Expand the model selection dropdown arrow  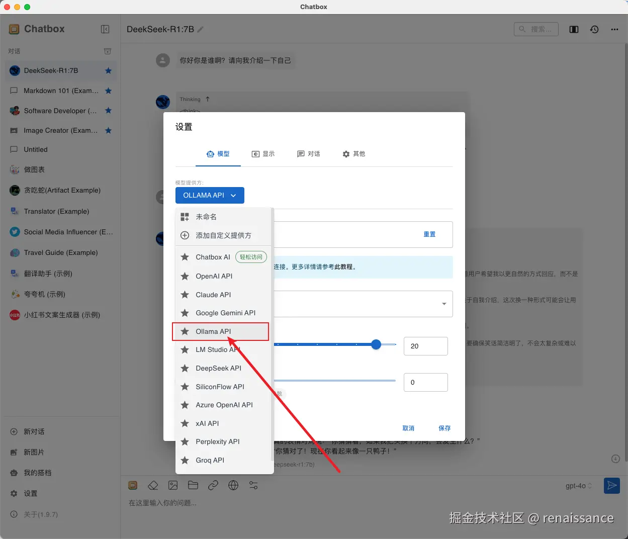[x=444, y=304]
